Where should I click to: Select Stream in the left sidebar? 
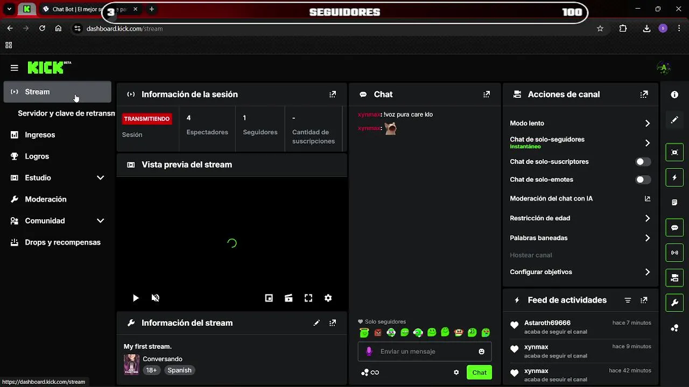[x=58, y=92]
